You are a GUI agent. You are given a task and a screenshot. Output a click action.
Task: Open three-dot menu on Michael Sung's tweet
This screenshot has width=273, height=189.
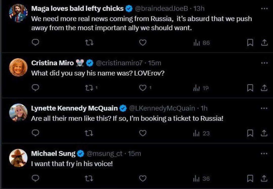coord(264,153)
